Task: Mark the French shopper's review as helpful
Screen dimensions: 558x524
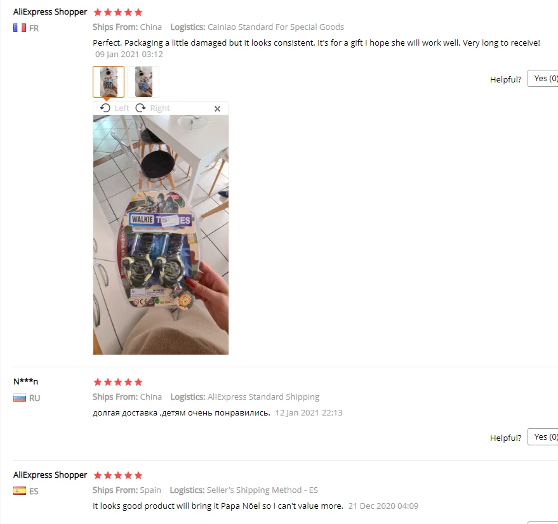Action: click(x=543, y=78)
